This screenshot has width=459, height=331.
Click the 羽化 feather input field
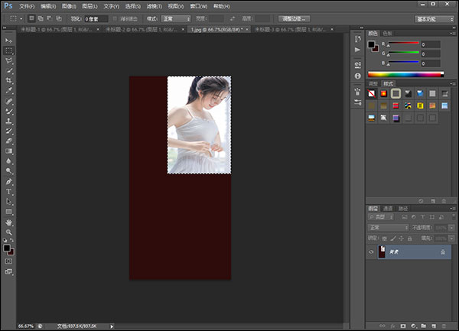pos(96,18)
